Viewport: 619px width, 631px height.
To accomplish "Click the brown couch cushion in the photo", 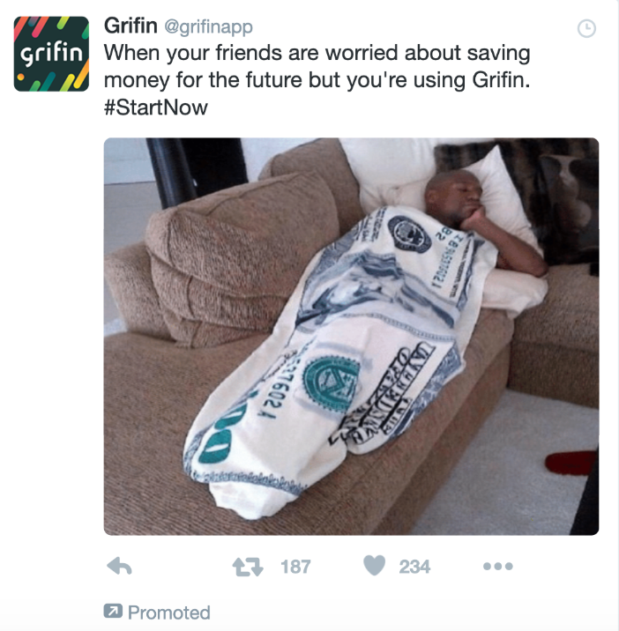I will pyautogui.click(x=242, y=257).
